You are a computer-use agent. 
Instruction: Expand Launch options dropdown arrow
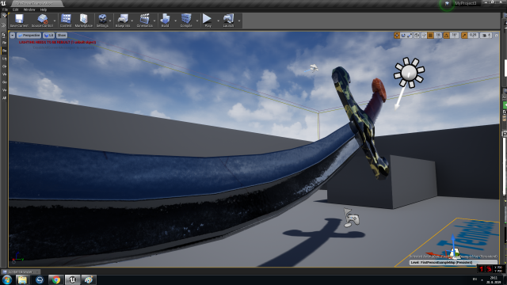(x=239, y=21)
